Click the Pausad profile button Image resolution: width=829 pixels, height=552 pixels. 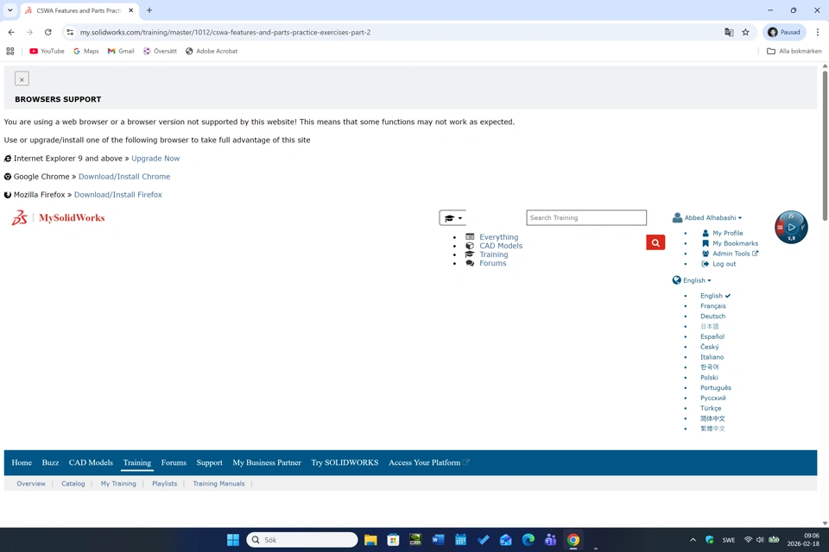coord(784,32)
